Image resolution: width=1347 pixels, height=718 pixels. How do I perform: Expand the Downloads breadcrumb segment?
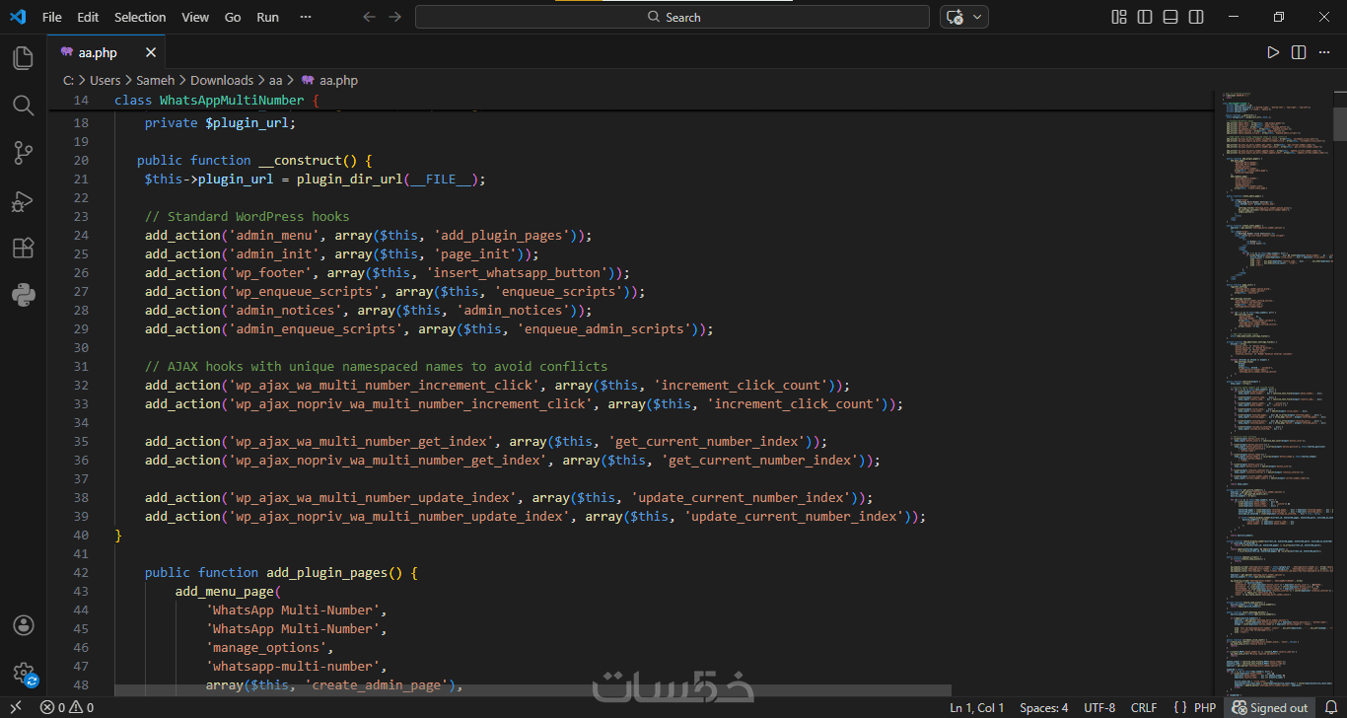point(222,80)
